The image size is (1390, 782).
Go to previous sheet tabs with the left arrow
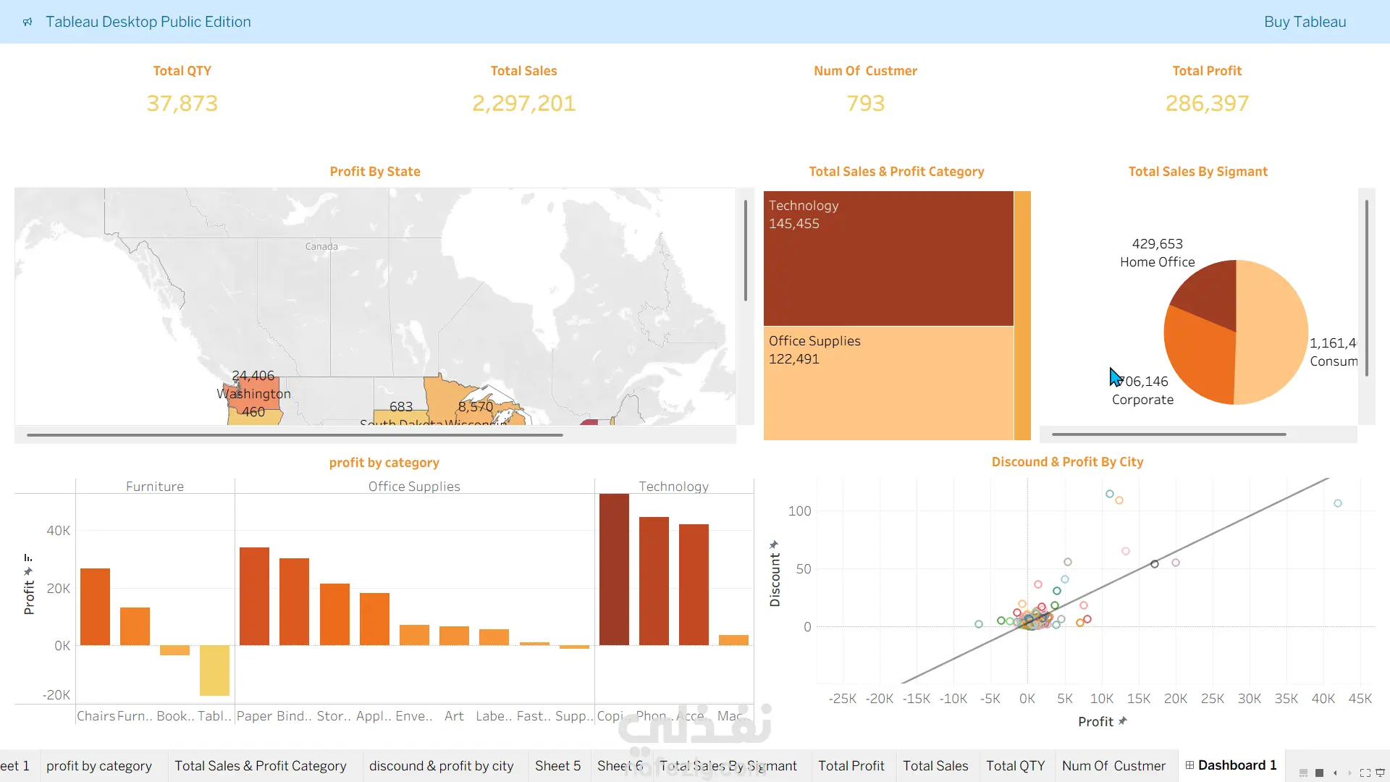(x=1335, y=773)
